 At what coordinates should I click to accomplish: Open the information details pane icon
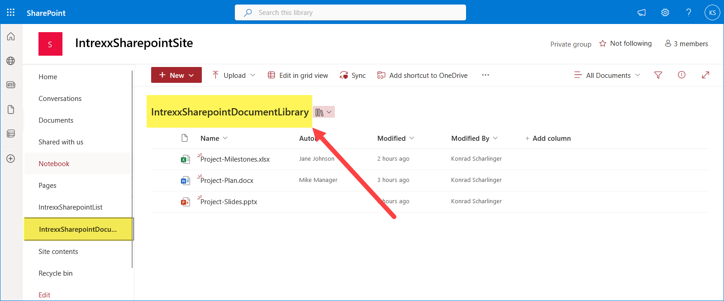pos(681,75)
